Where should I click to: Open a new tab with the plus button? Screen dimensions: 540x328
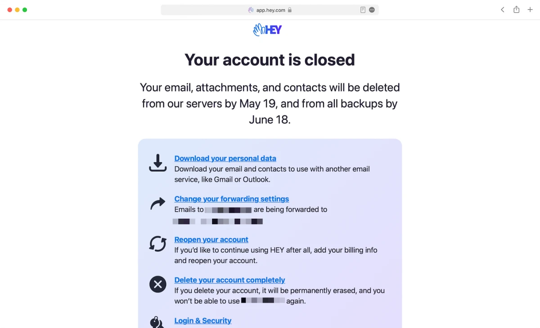(x=530, y=10)
